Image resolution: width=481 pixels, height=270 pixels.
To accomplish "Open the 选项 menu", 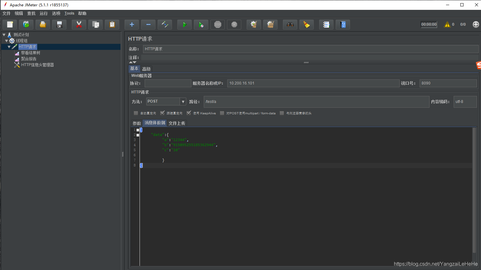I will click(x=56, y=13).
